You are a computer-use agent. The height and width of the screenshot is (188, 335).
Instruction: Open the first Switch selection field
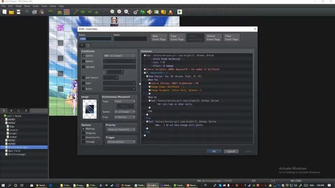119,56
